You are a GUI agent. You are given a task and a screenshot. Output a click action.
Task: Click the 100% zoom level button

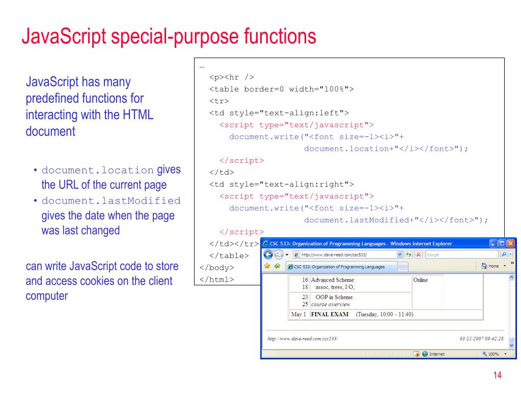(491, 354)
